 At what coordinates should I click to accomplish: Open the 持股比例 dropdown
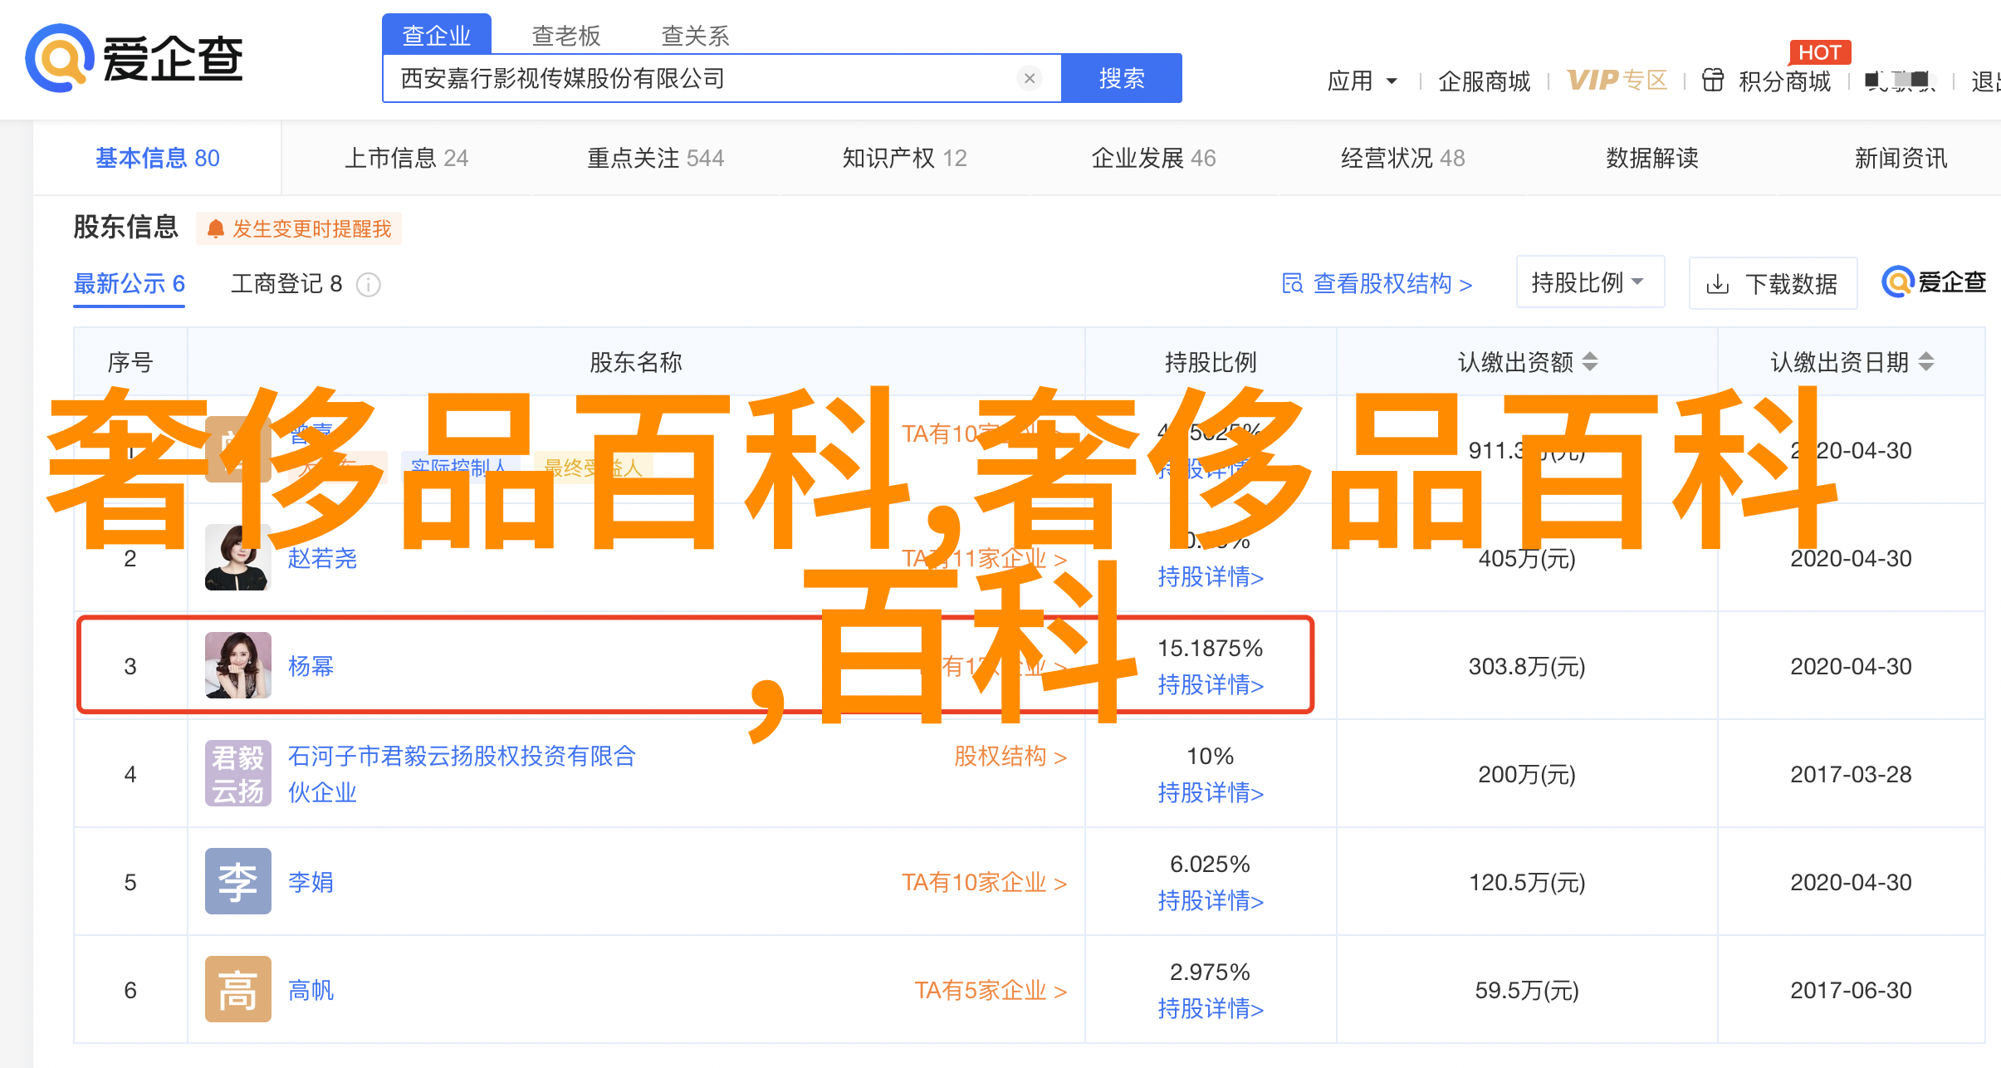[x=1590, y=282]
